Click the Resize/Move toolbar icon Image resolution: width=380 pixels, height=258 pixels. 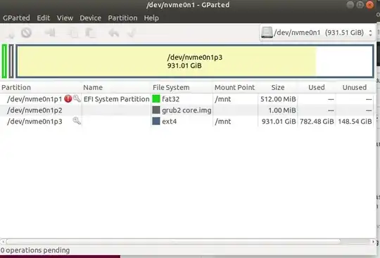coord(51,32)
